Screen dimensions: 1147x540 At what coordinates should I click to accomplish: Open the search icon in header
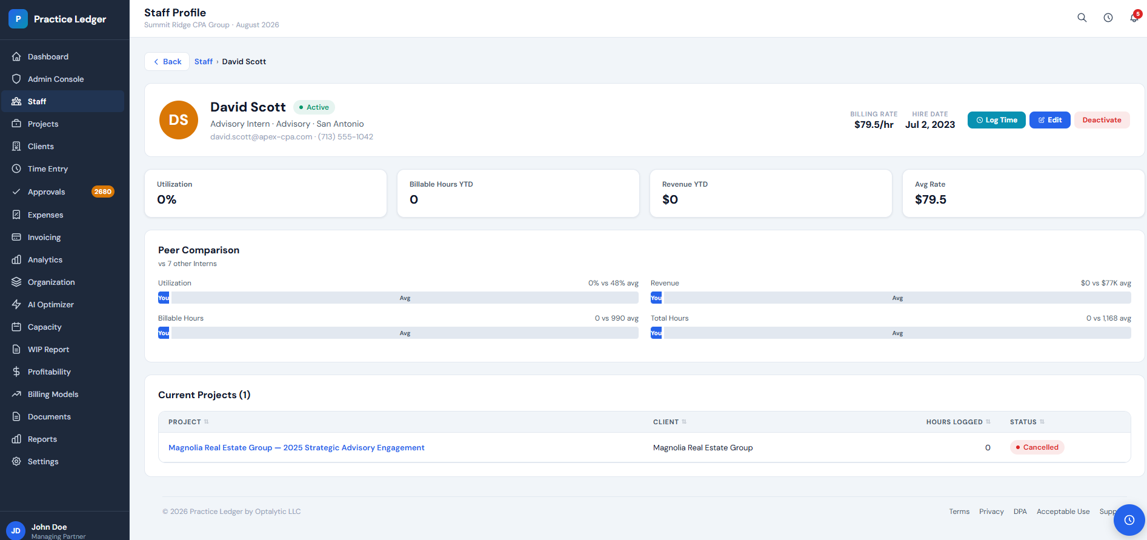coord(1082,18)
